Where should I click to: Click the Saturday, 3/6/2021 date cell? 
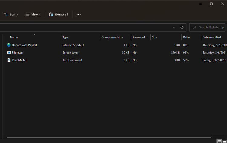(x=215, y=53)
